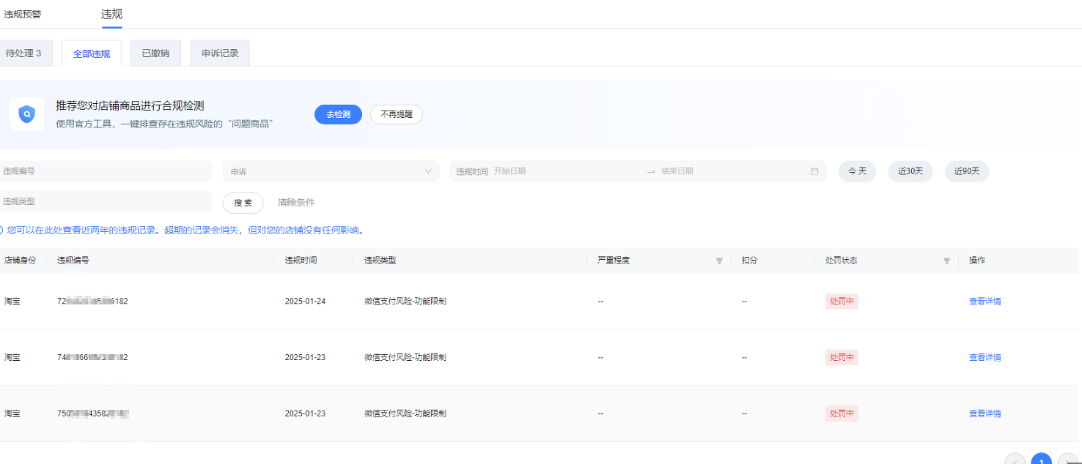This screenshot has height=464, width=1082.
Task: Click the 搜索 button
Action: (243, 203)
